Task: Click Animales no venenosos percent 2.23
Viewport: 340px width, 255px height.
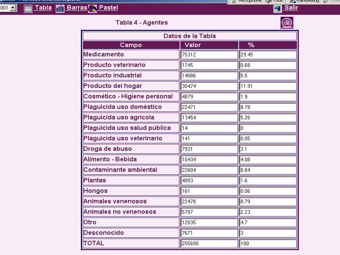Action: point(268,212)
